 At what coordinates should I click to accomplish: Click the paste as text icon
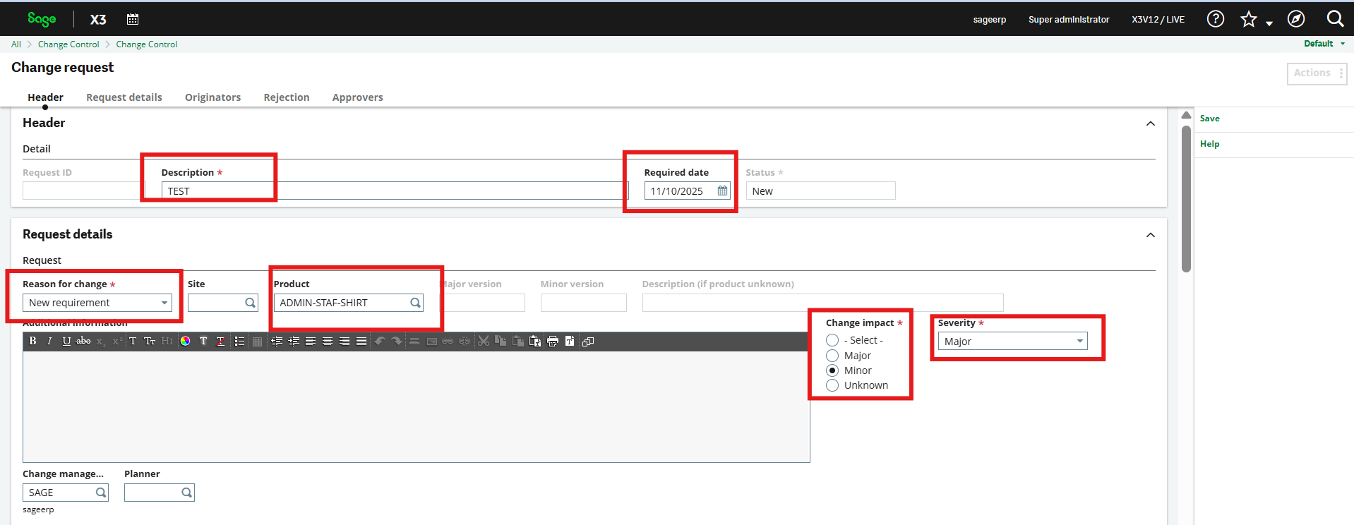[535, 341]
